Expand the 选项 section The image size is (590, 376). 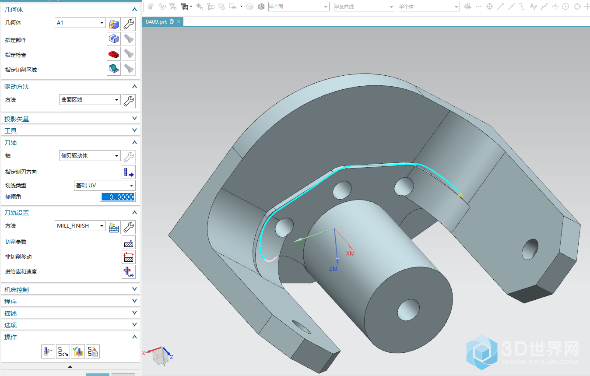134,325
